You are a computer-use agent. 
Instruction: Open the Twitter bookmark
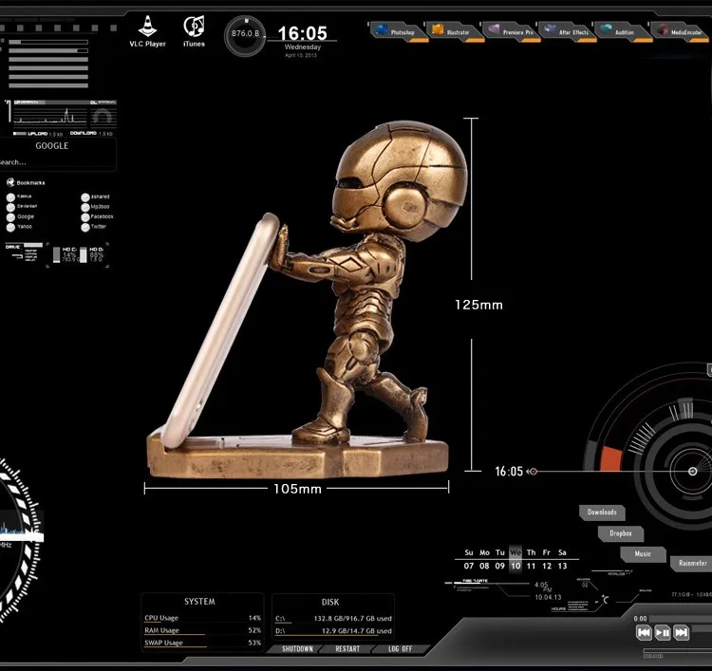94,227
